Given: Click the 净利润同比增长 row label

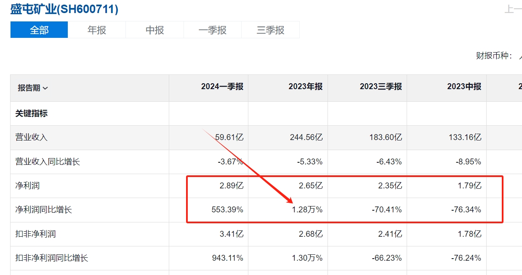Looking at the screenshot, I should [44, 209].
